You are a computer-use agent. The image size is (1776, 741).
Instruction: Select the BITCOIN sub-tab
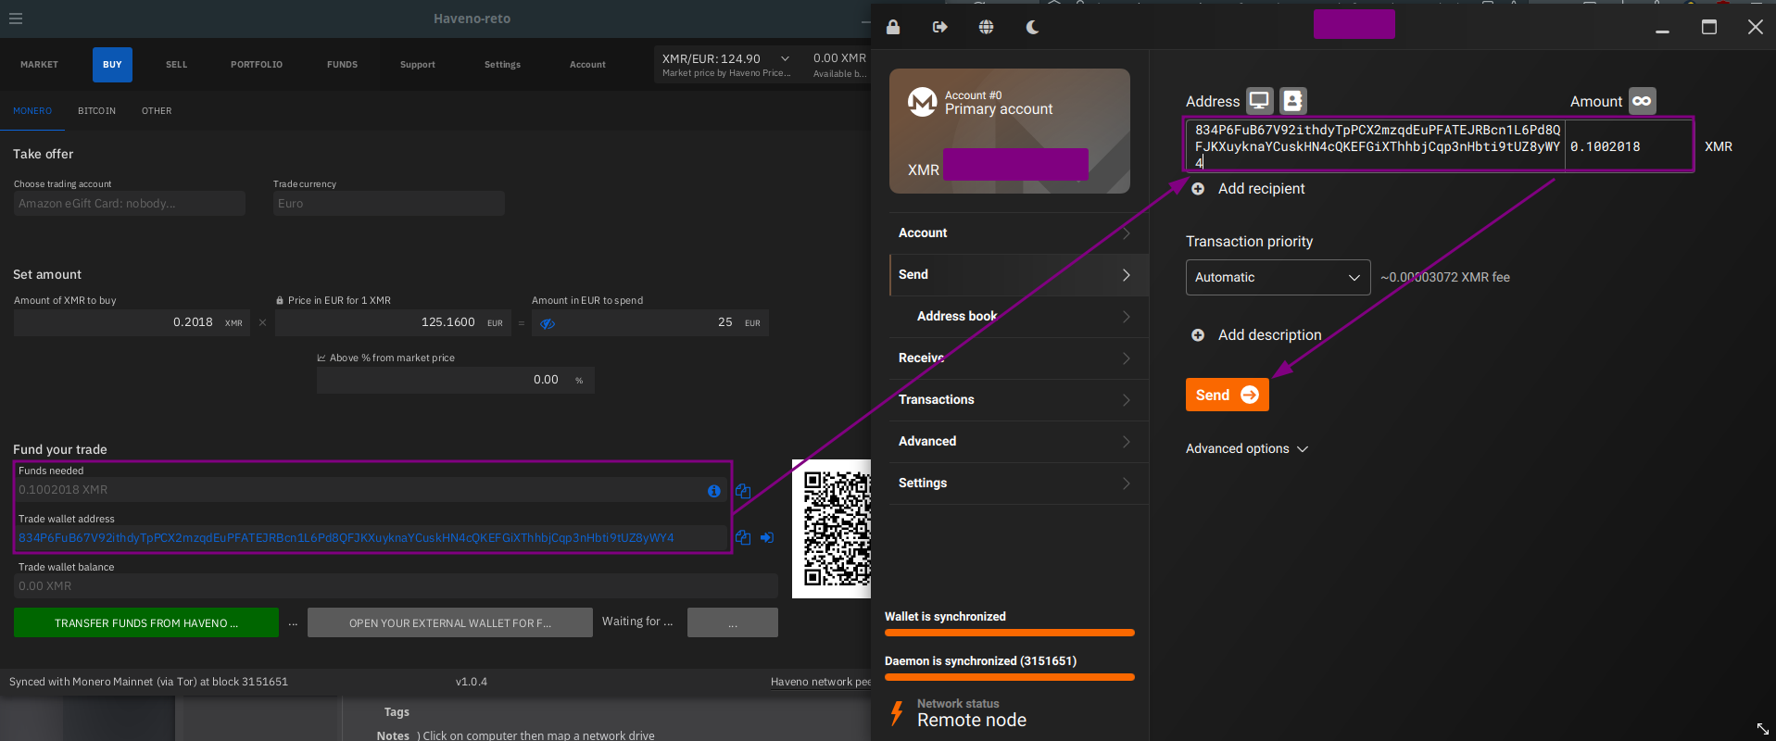coord(96,111)
